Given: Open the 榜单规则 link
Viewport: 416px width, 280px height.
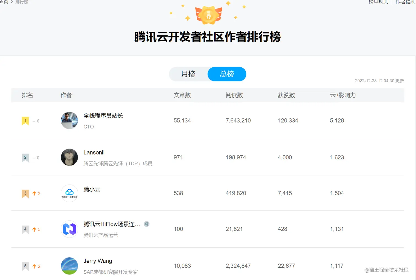Looking at the screenshot, I should 378,2.
